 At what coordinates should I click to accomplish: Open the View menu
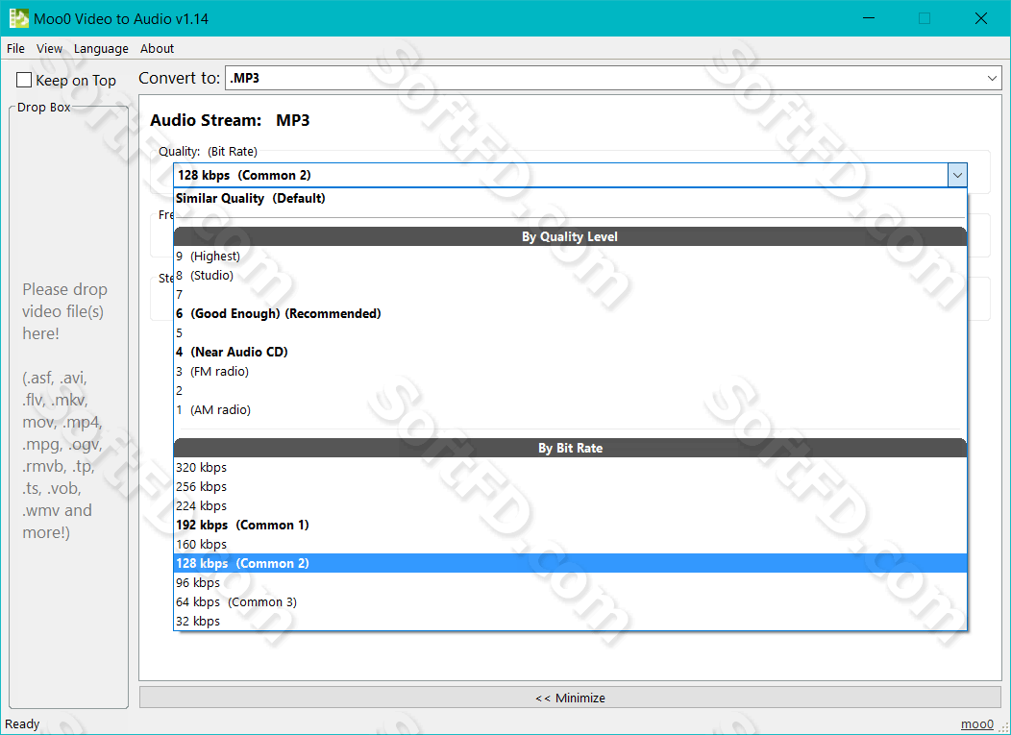pyautogui.click(x=49, y=48)
